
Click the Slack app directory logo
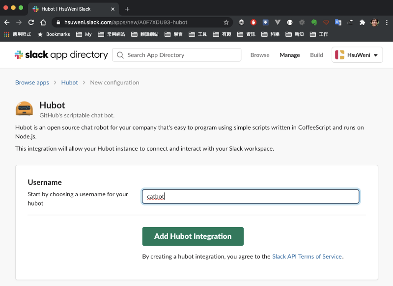point(61,55)
